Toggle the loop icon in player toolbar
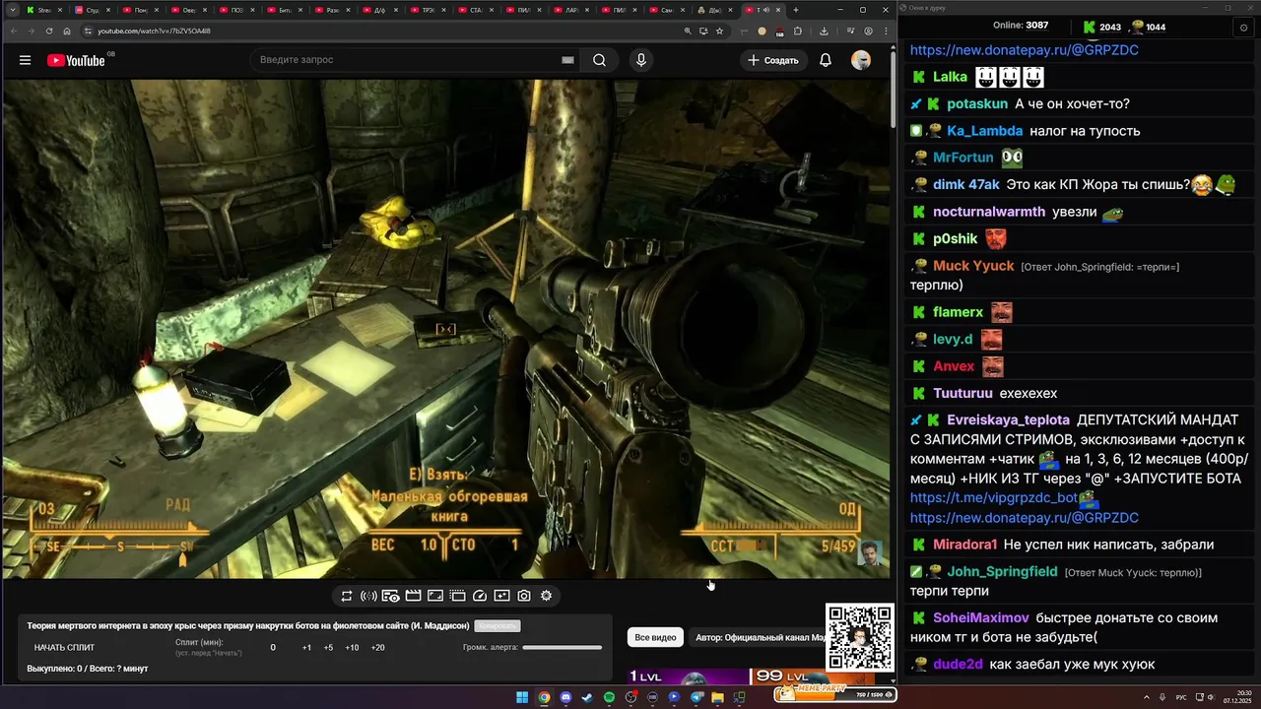Image resolution: width=1261 pixels, height=709 pixels. point(347,596)
